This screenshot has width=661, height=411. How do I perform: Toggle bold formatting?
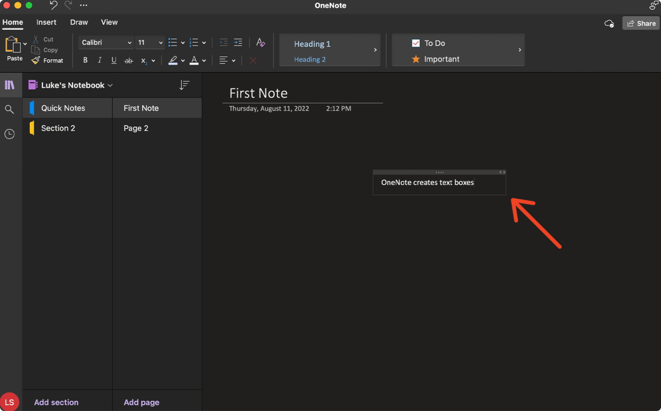click(x=85, y=60)
